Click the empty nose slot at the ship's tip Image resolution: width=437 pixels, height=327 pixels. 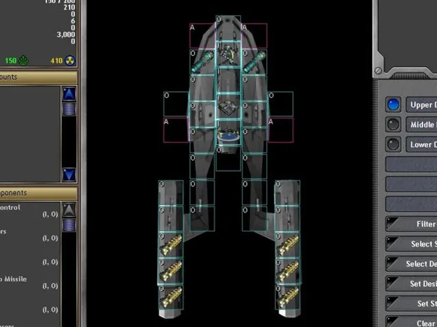pyautogui.click(x=228, y=28)
